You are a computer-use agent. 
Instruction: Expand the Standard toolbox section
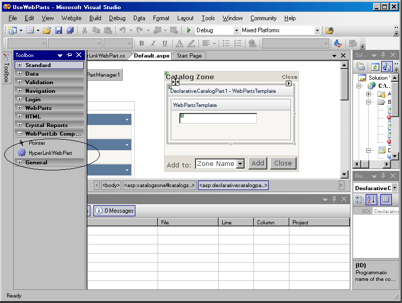(x=20, y=65)
